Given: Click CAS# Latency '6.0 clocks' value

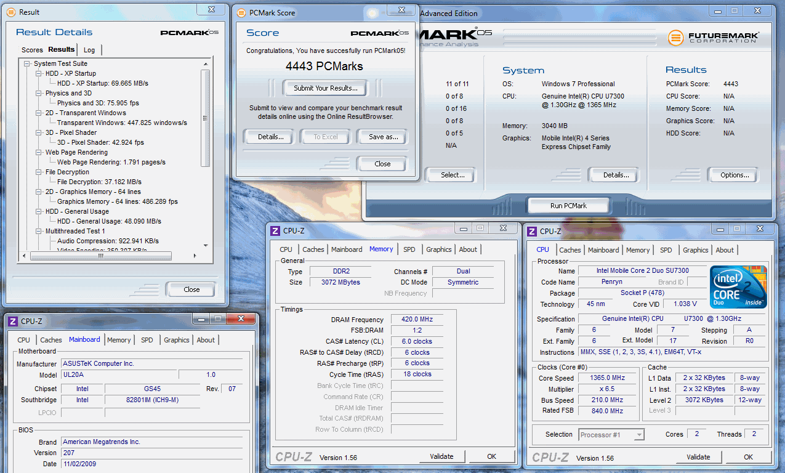Looking at the screenshot, I should click(417, 341).
